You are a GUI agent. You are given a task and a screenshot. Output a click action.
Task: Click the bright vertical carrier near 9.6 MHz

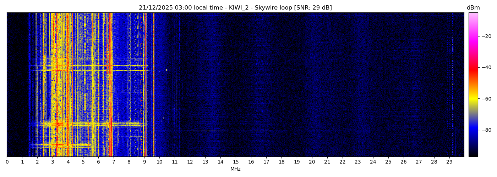[x=154, y=85]
